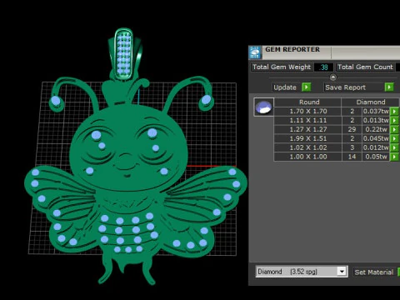Screen dimensions: 400x300
Task: Select the 1.27 X 1.27 size cell
Action: [308, 129]
